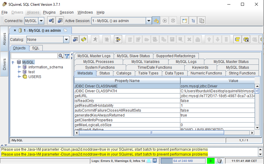
Task: Expand the information_schema tree node
Action: tap(19, 67)
